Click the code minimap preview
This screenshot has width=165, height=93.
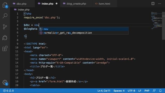point(156,21)
